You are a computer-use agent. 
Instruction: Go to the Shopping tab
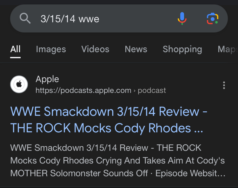coord(182,49)
